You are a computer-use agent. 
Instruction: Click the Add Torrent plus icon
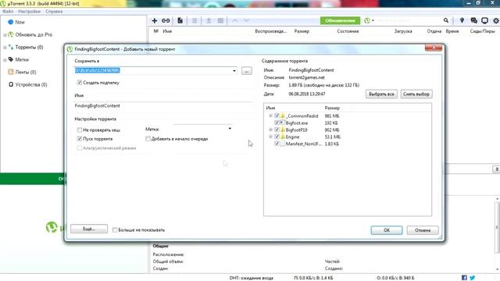pyautogui.click(x=155, y=21)
